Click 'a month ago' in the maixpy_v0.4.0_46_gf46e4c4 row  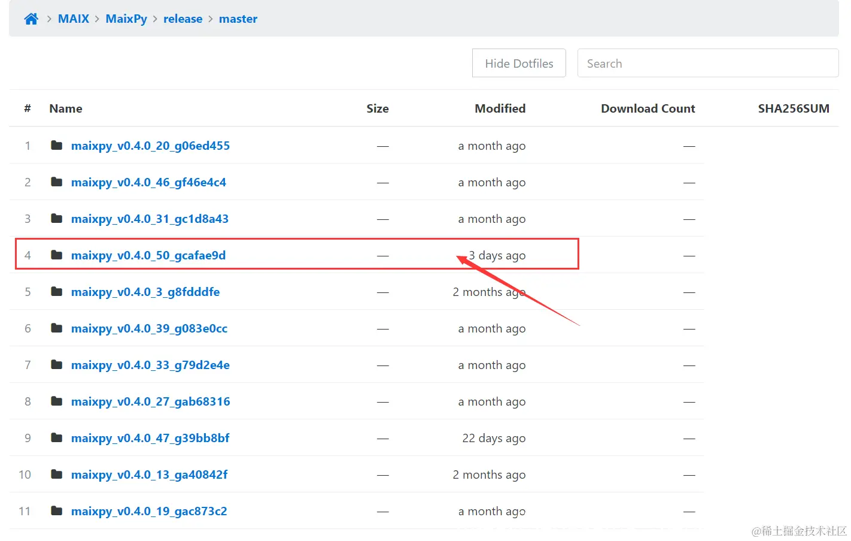[492, 183]
